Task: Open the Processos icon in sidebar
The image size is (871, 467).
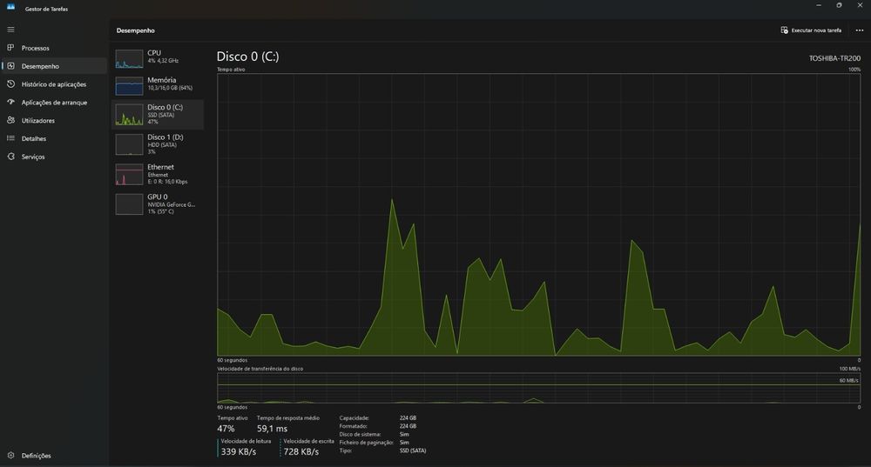Action: coord(10,48)
